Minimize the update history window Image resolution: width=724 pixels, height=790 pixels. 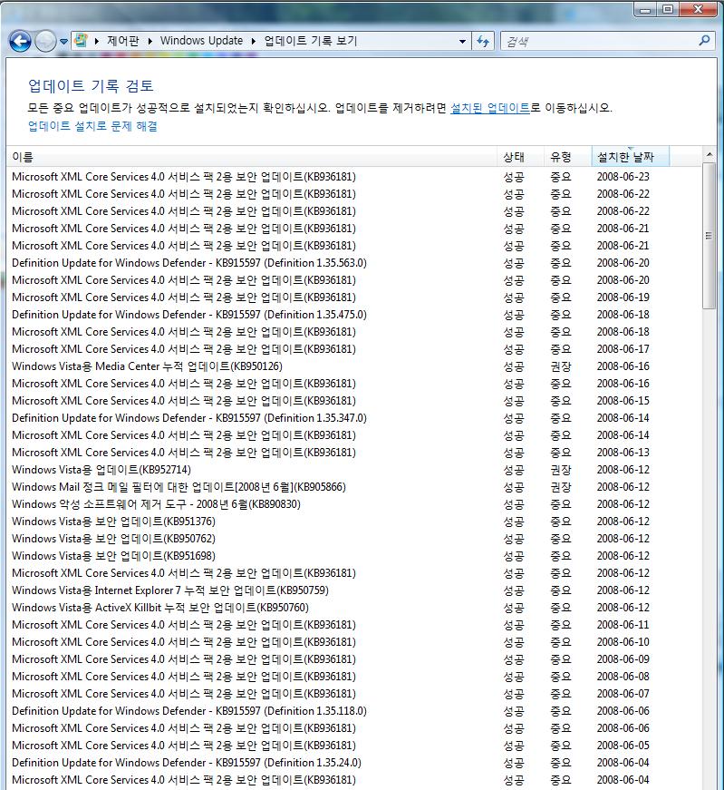coord(645,9)
